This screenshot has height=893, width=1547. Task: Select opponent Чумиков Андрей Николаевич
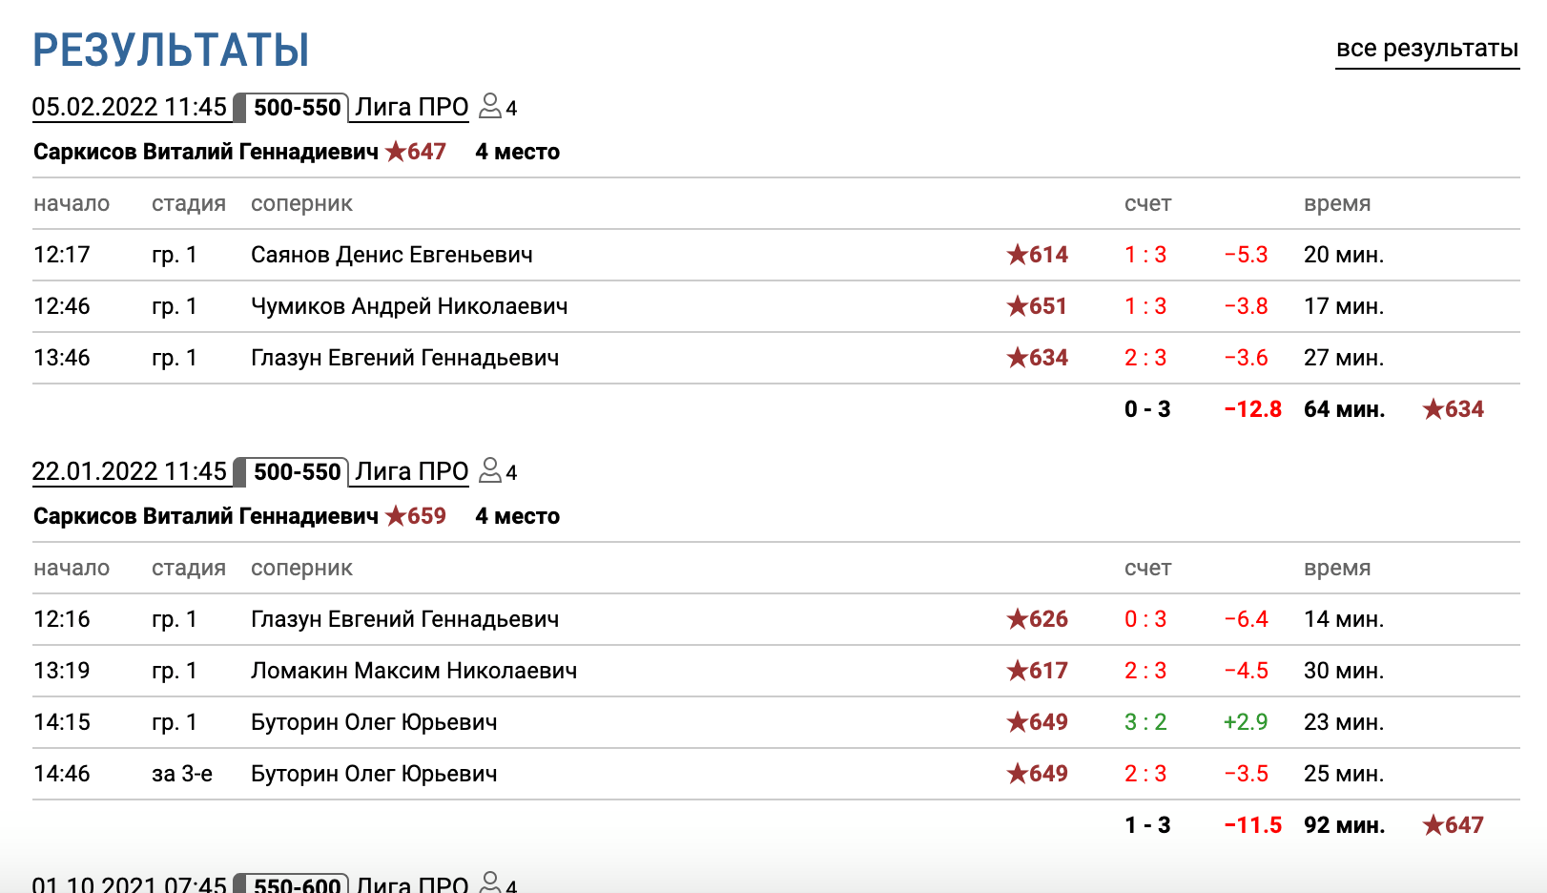pyautogui.click(x=409, y=306)
